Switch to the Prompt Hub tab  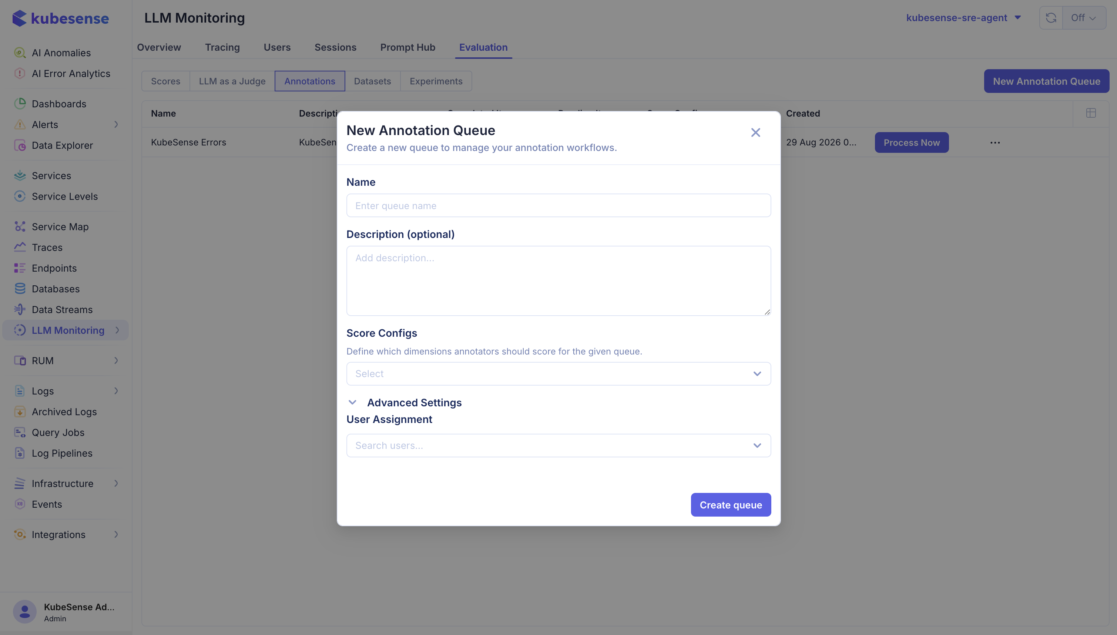coord(407,47)
